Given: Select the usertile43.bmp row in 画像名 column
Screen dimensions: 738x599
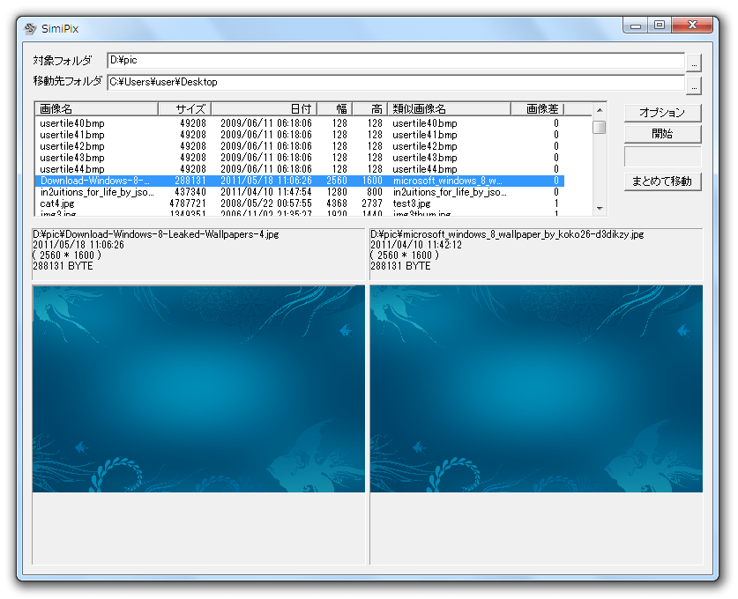Looking at the screenshot, I should tap(72, 158).
